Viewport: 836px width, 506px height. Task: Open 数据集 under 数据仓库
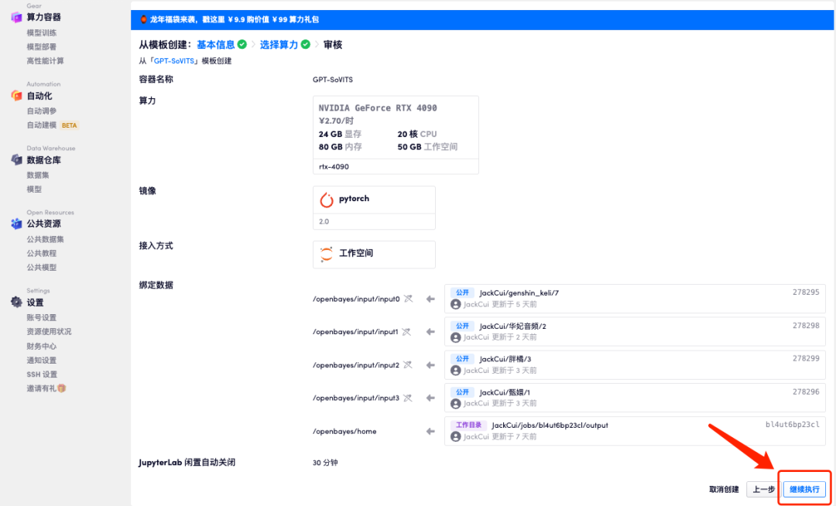tap(38, 175)
